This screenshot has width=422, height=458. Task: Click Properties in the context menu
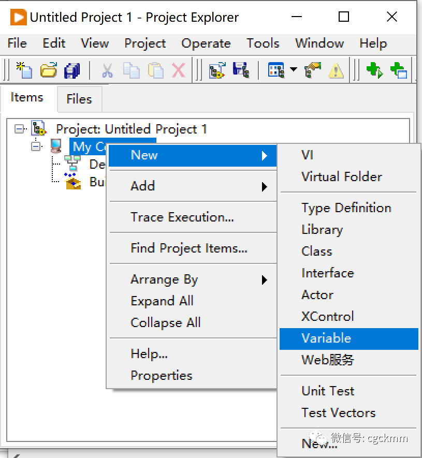[x=161, y=376]
